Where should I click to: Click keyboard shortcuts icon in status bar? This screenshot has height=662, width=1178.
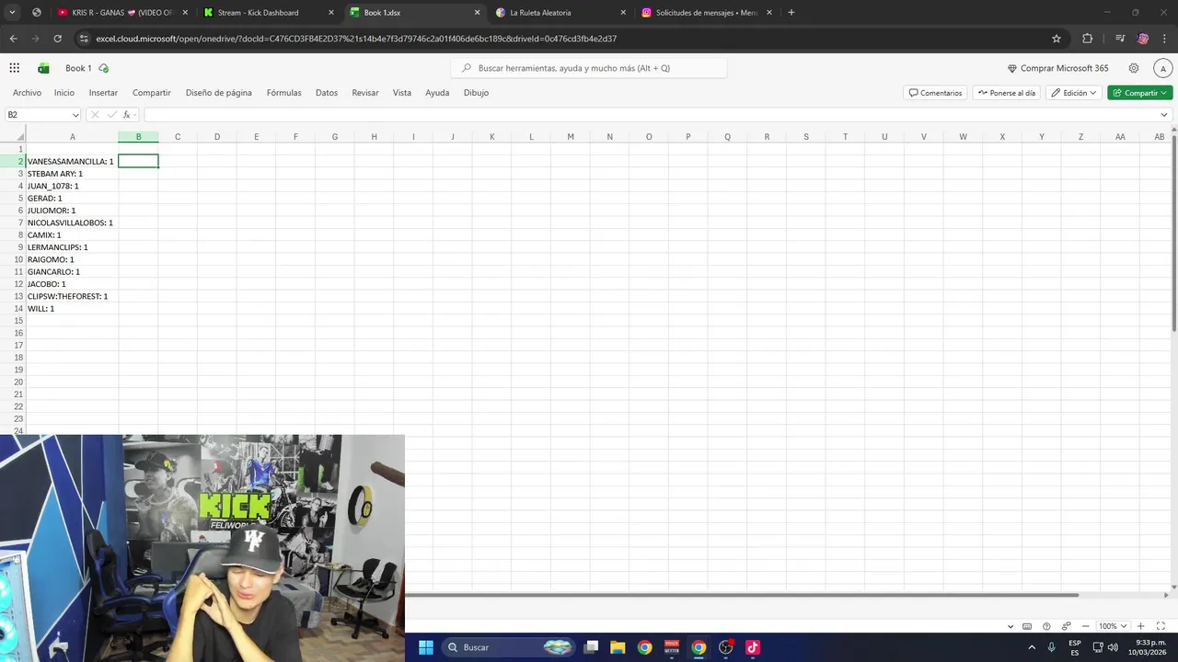pyautogui.click(x=1027, y=626)
